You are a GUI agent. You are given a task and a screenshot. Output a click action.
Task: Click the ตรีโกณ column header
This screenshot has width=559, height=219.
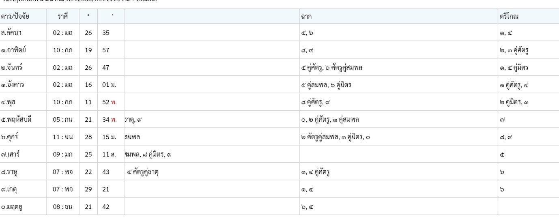(x=510, y=16)
